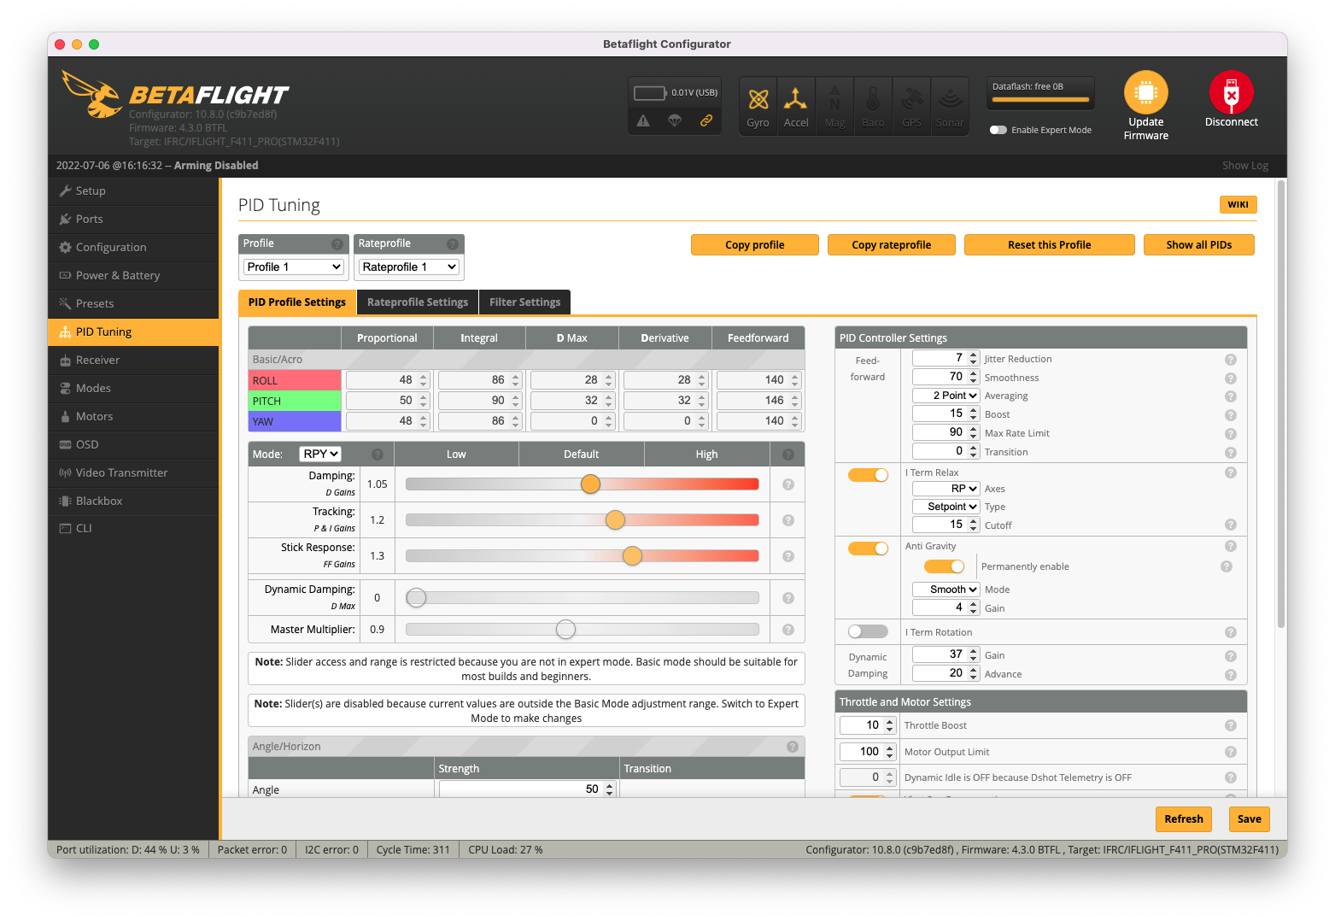Screen dimensions: 1335x921
Task: Click the link status icon
Action: coord(706,120)
